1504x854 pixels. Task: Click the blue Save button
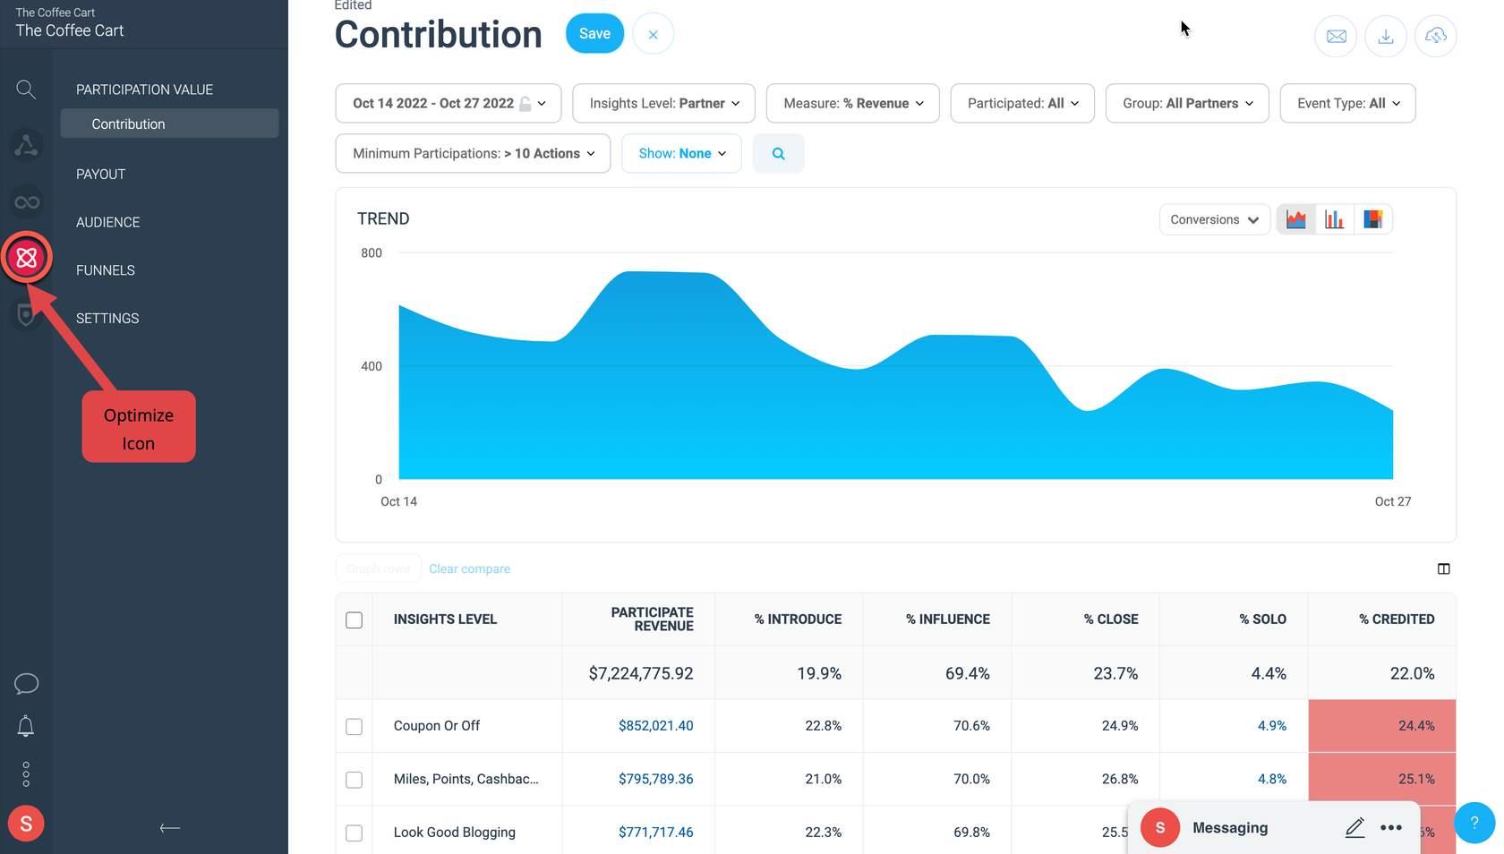pos(595,34)
